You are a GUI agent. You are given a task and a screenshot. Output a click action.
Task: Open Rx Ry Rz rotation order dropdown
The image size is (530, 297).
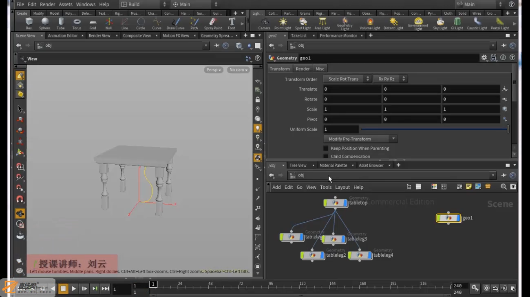click(x=390, y=79)
